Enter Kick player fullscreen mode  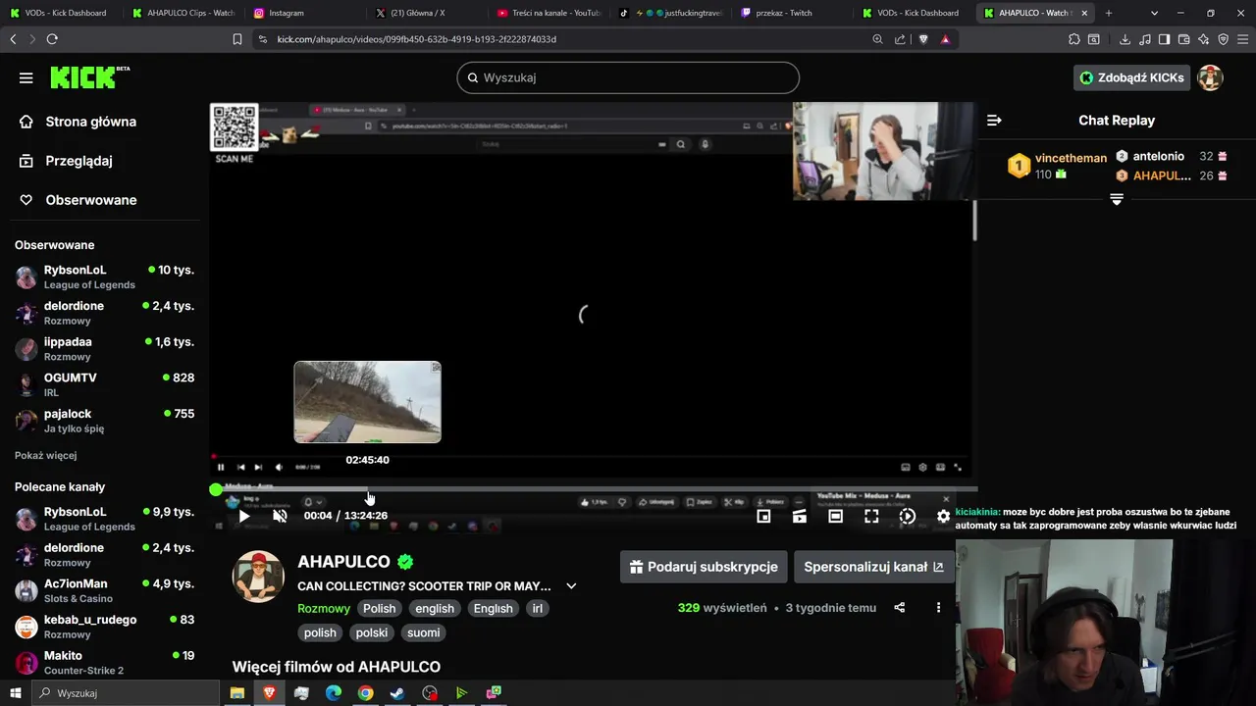(x=871, y=516)
